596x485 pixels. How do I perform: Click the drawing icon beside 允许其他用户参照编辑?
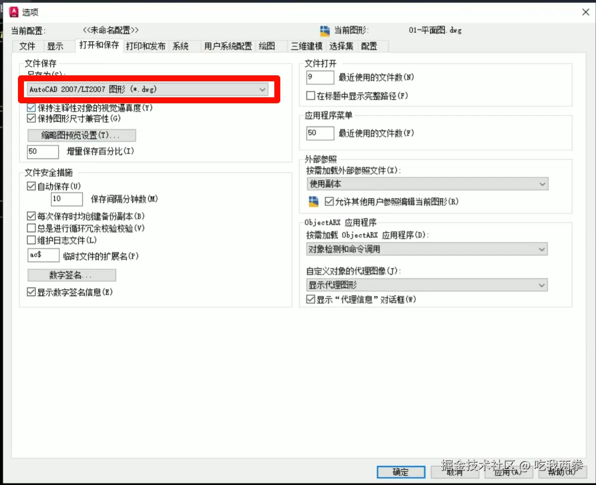[x=314, y=202]
